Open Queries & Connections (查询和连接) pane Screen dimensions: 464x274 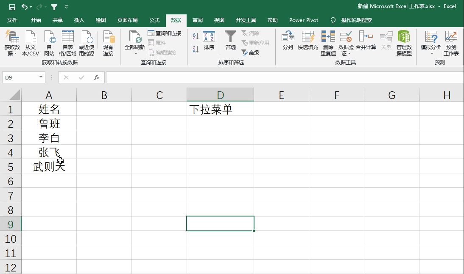pos(165,33)
